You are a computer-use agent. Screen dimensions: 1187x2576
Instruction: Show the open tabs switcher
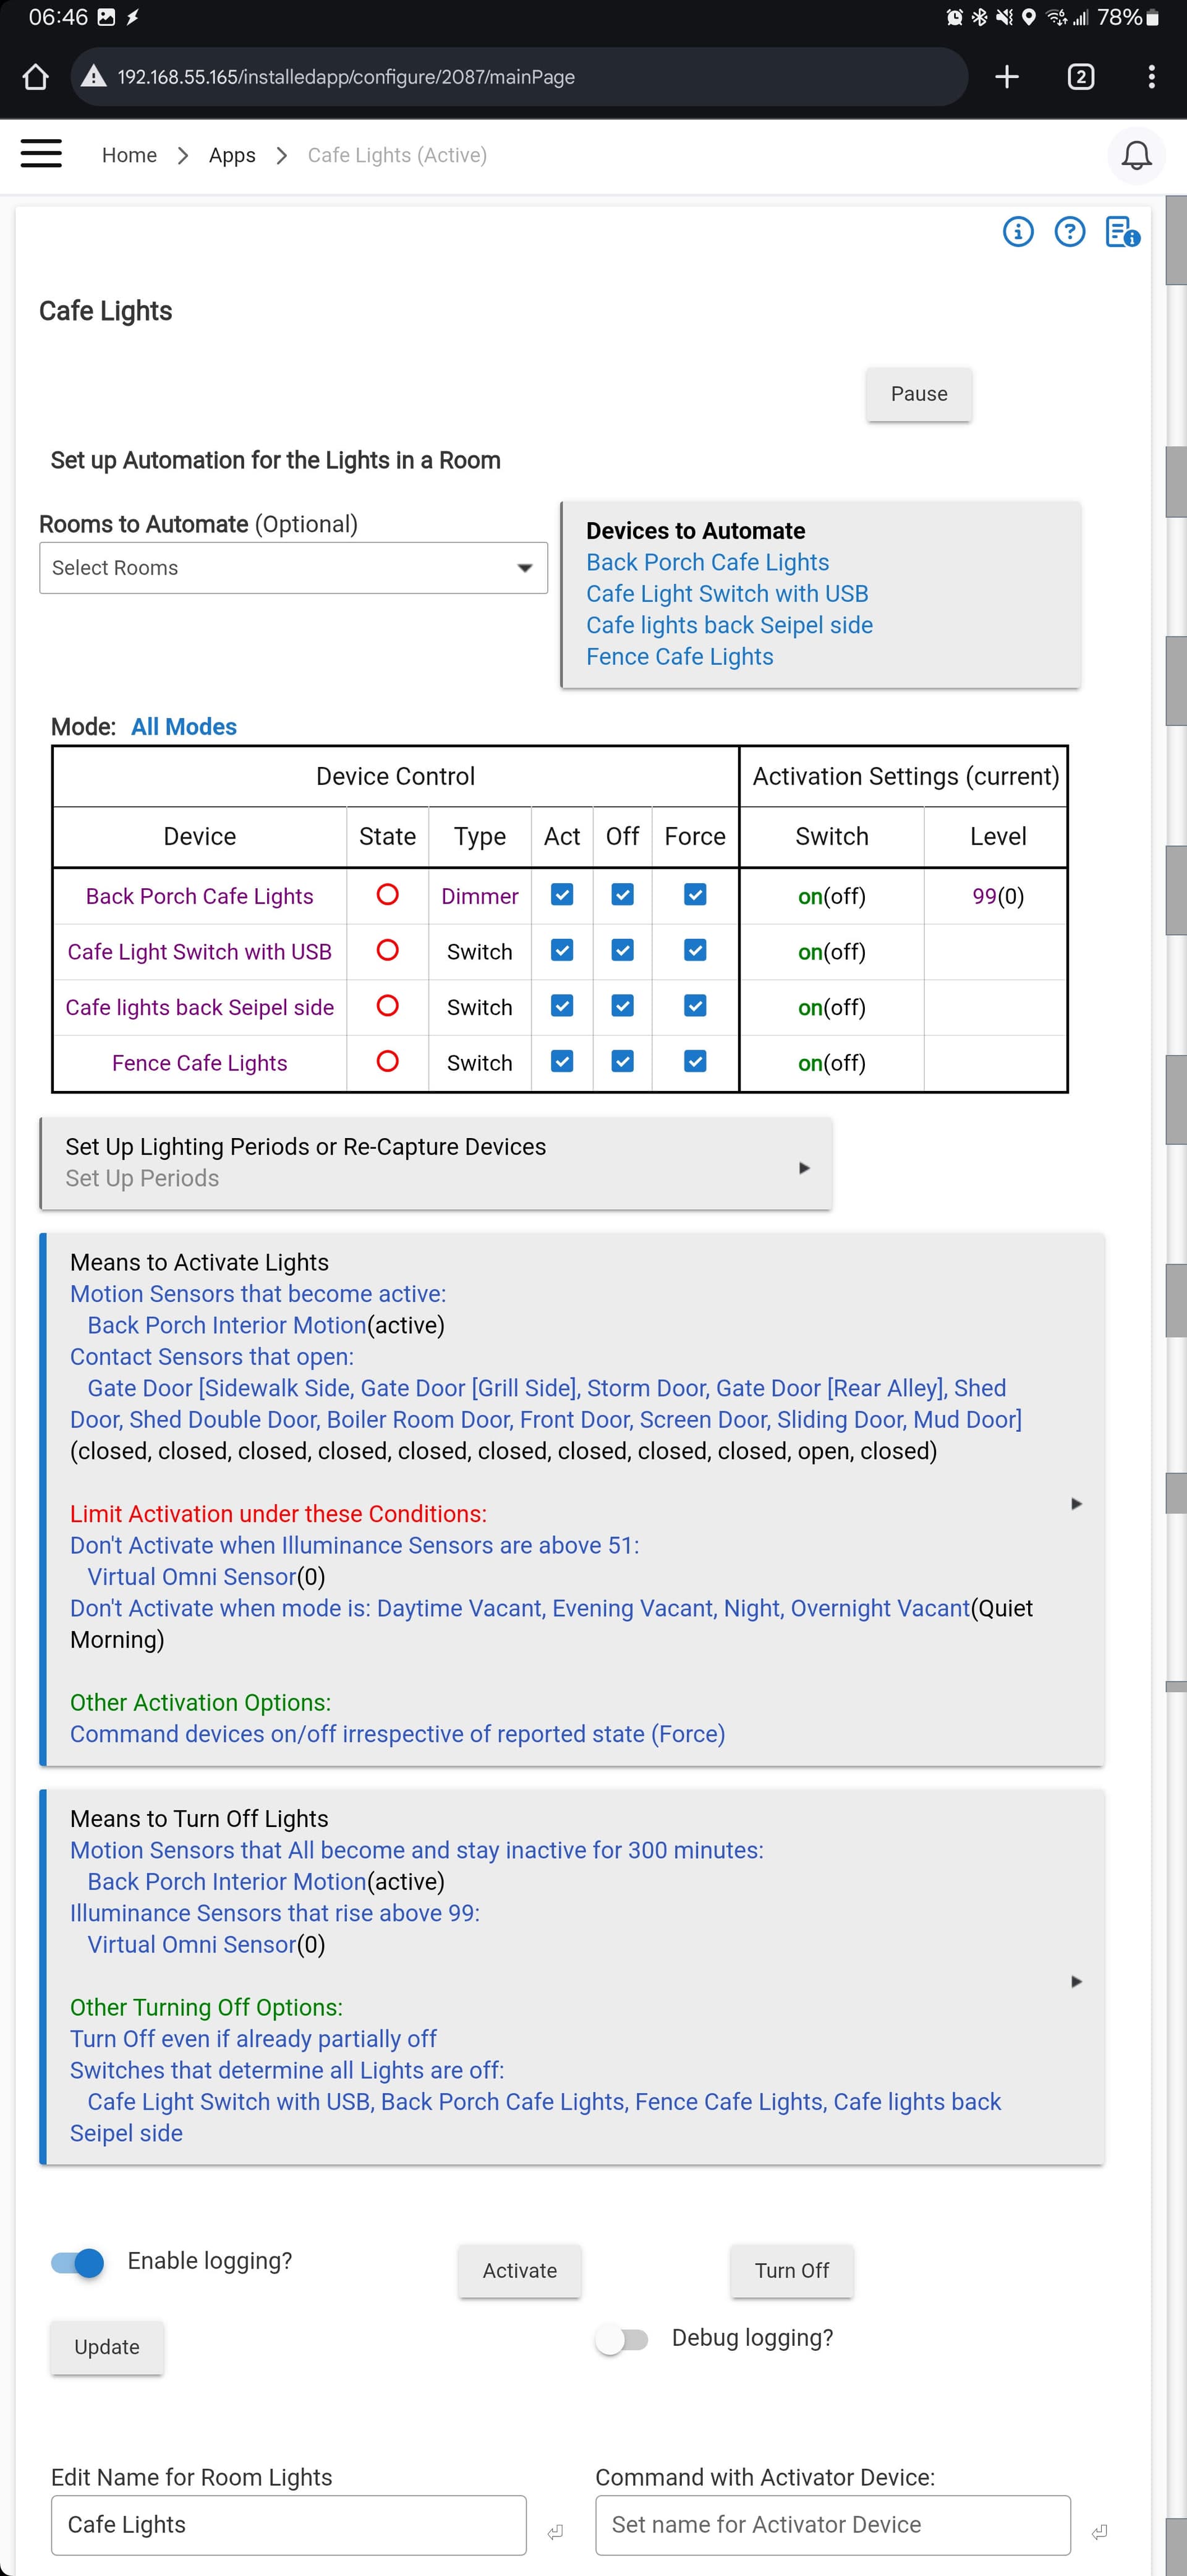click(x=1080, y=77)
